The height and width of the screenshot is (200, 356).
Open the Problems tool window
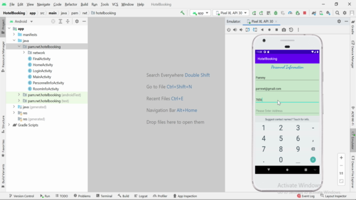82,196
